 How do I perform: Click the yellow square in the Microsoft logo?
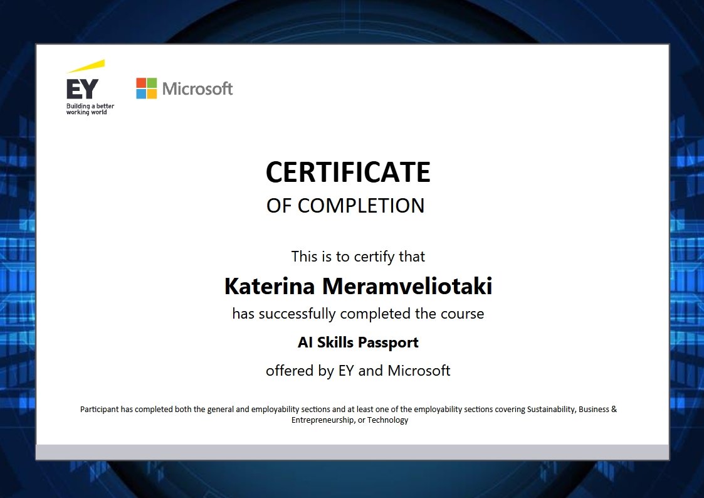pos(152,93)
